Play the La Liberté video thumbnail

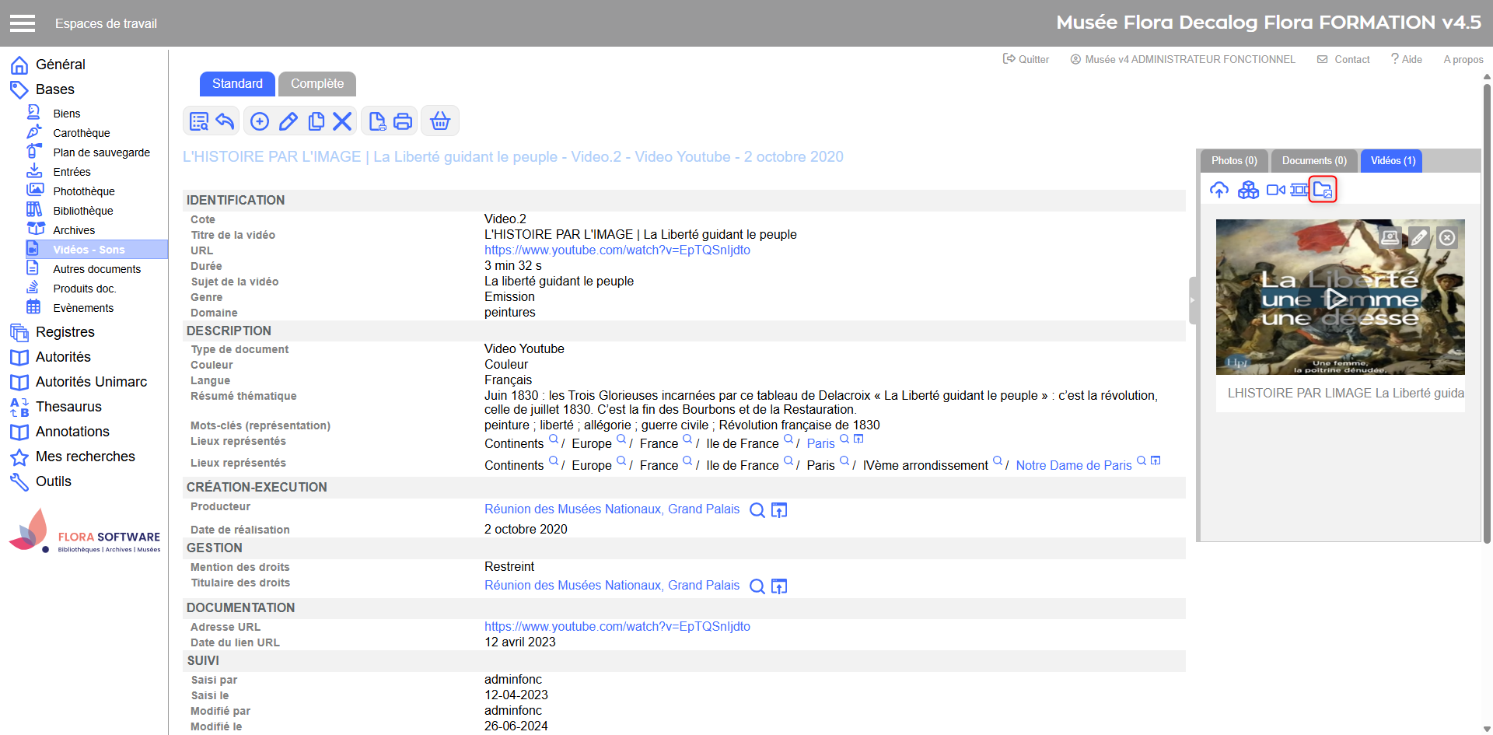click(x=1335, y=298)
